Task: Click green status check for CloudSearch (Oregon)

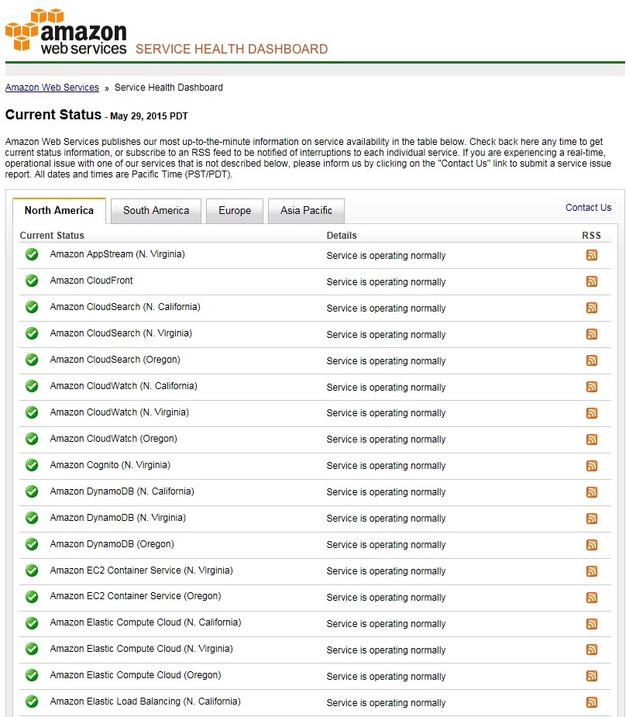Action: pyautogui.click(x=32, y=360)
